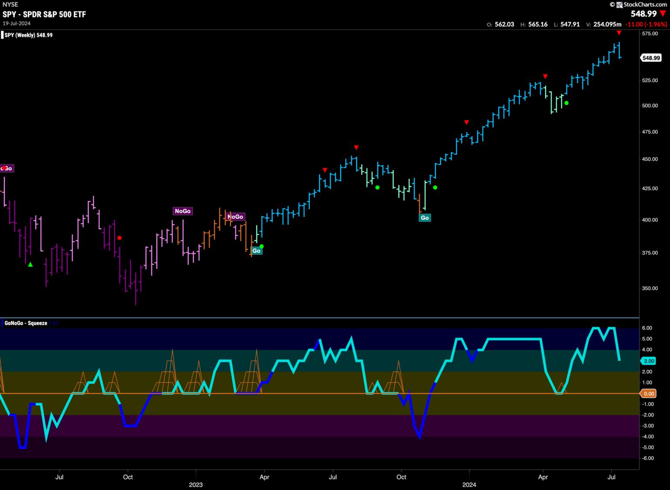Select the red triangle marker near April 2024

pyautogui.click(x=545, y=77)
